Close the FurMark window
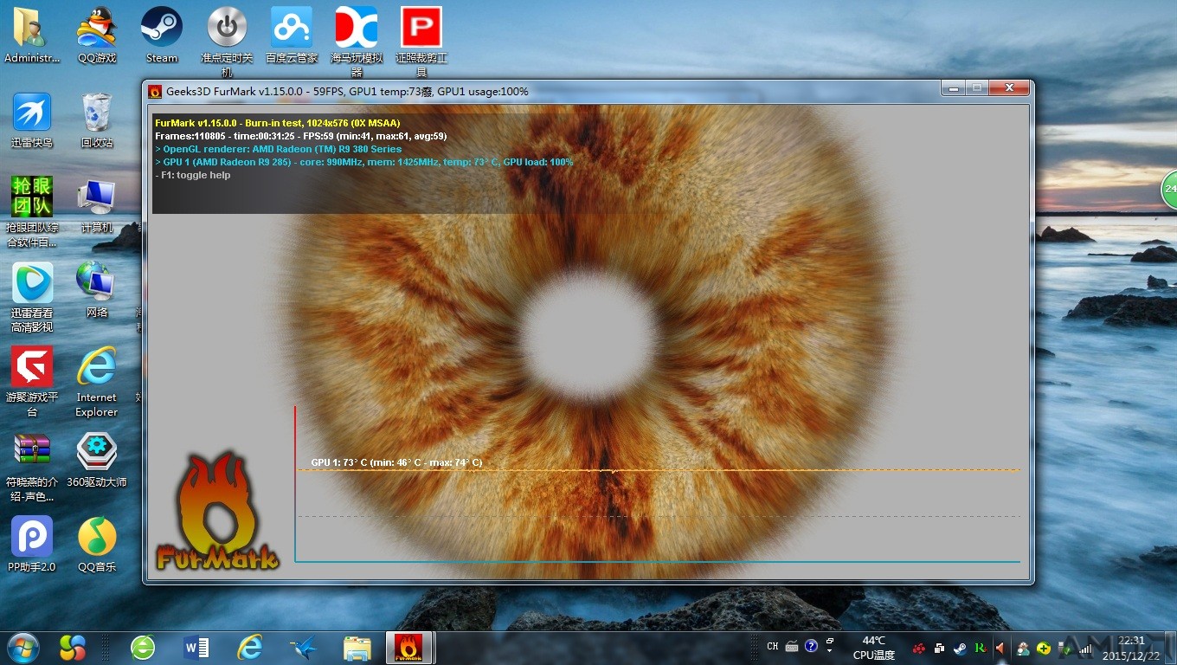The height and width of the screenshot is (665, 1177). coord(1008,88)
